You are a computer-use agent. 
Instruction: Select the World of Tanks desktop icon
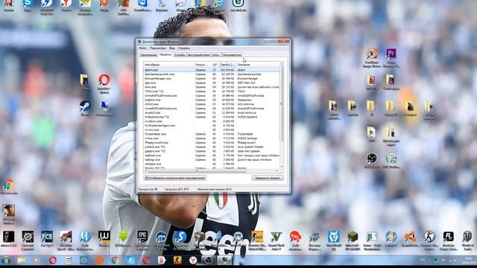click(467, 240)
